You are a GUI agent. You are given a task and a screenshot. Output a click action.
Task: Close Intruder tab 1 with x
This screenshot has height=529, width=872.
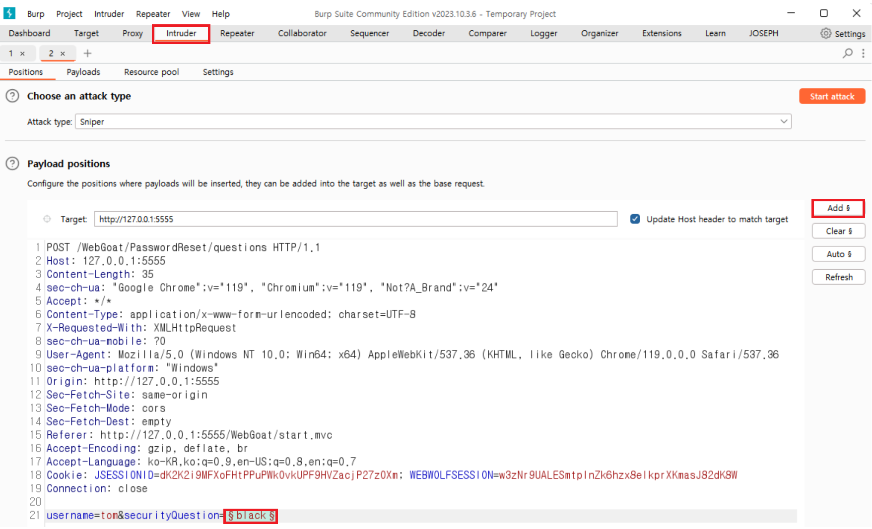pos(22,54)
